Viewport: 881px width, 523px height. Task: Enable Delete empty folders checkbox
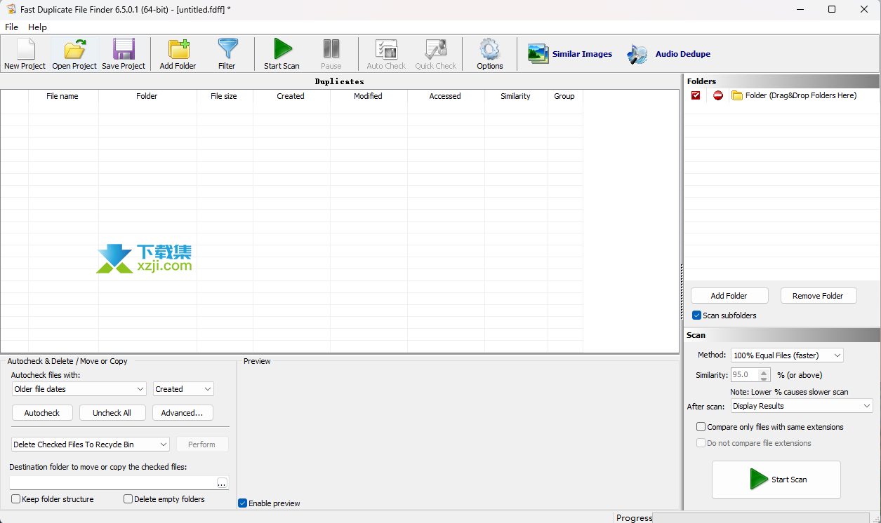pos(128,499)
